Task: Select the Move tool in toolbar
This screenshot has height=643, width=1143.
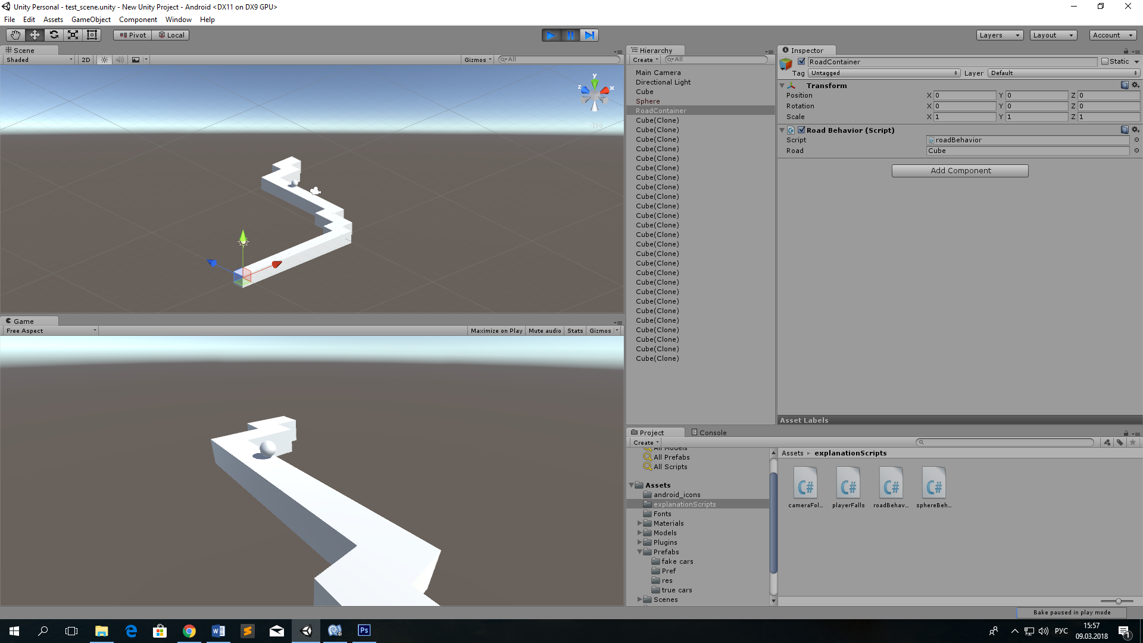Action: click(x=35, y=35)
